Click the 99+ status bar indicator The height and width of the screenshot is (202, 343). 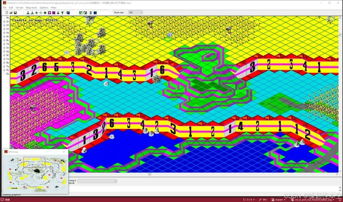[263, 200]
